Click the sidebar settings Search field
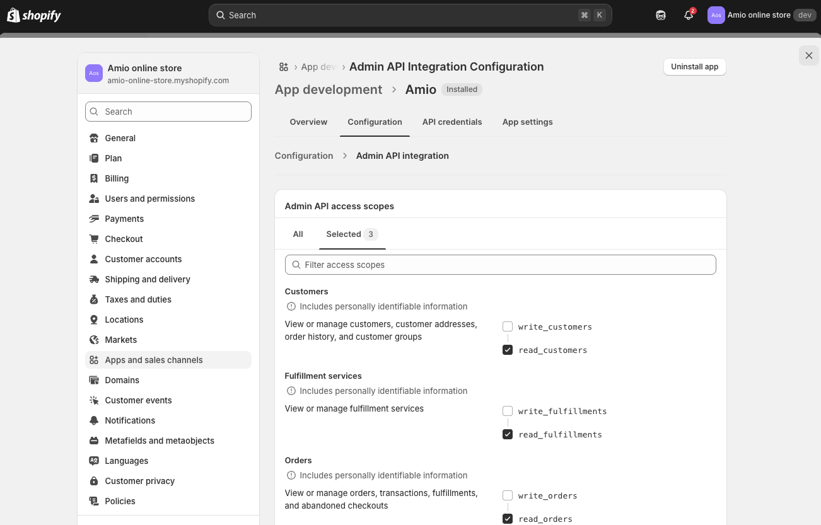The image size is (821, 525). pos(168,112)
